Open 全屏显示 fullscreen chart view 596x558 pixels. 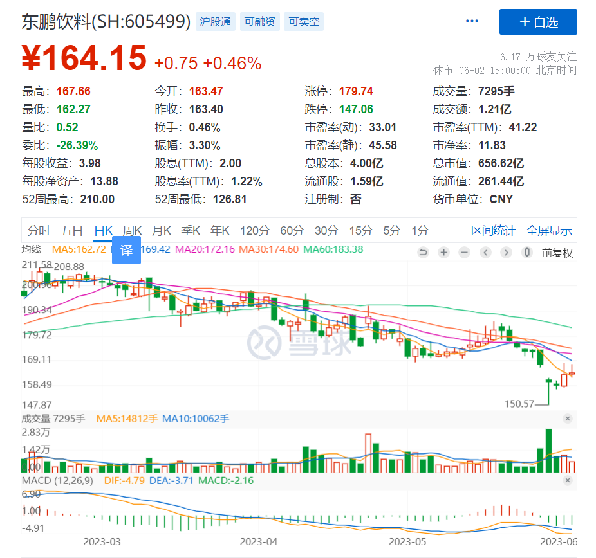click(x=549, y=230)
